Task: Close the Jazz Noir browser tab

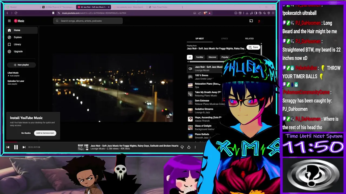Action: (x=109, y=7)
